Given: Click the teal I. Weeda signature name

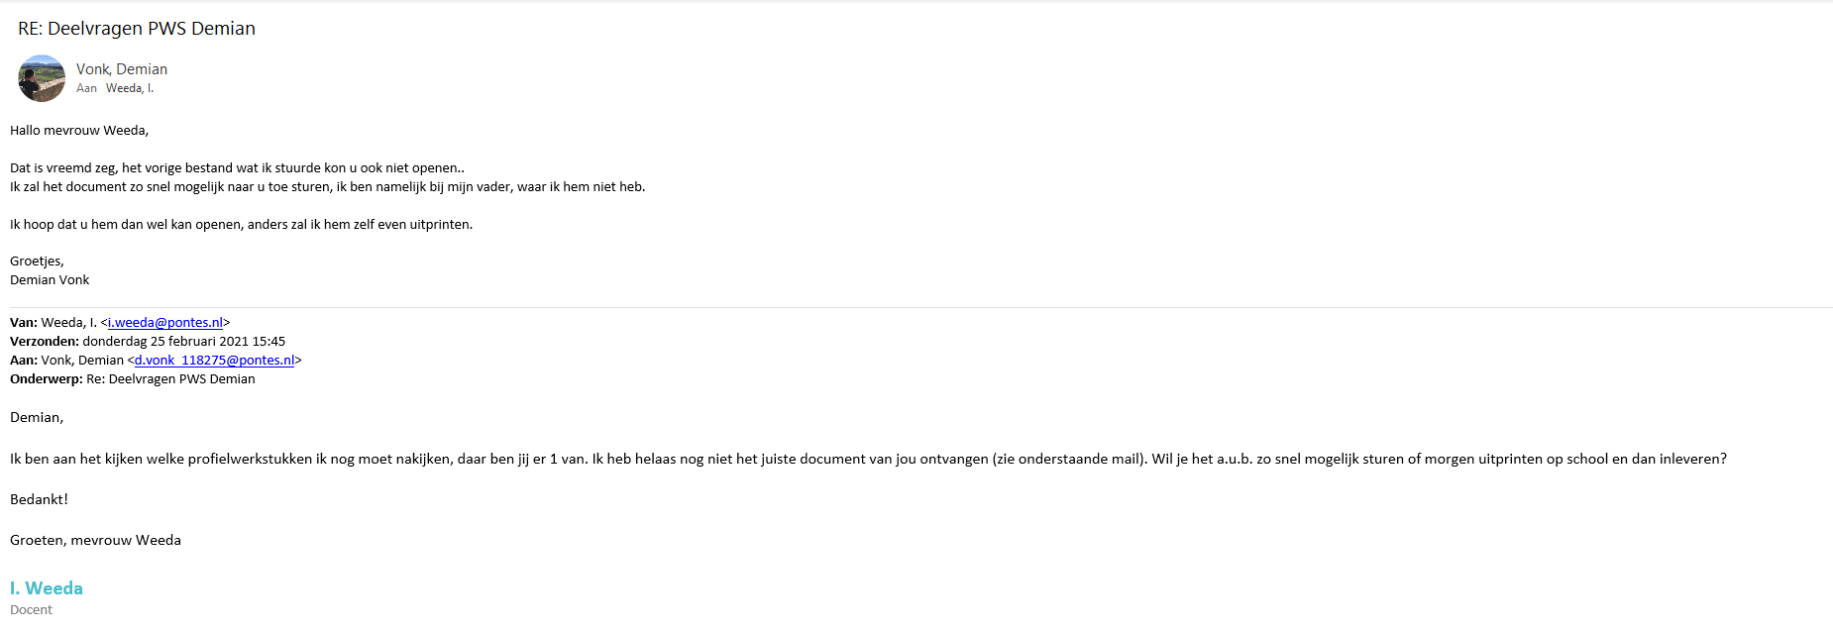Looking at the screenshot, I should click(x=47, y=588).
